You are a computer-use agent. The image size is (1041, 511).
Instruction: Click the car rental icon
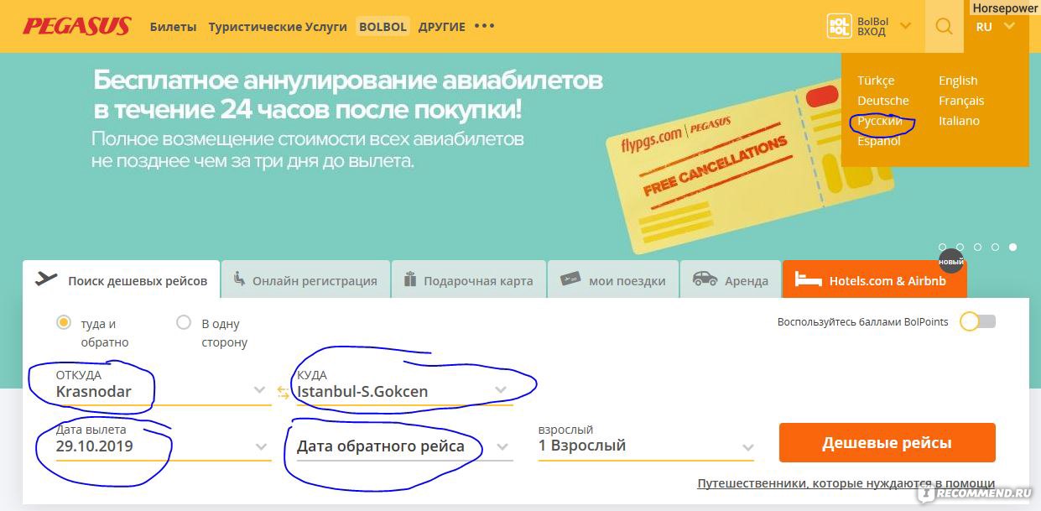coord(705,279)
